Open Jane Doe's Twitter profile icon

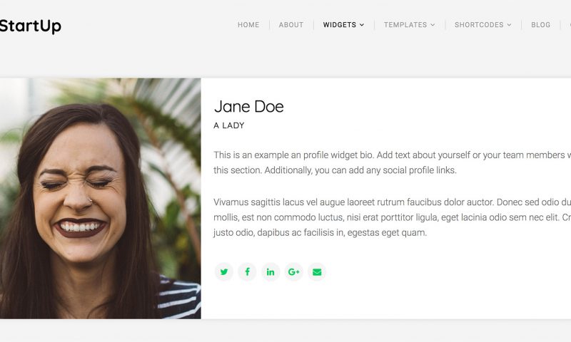tap(224, 271)
